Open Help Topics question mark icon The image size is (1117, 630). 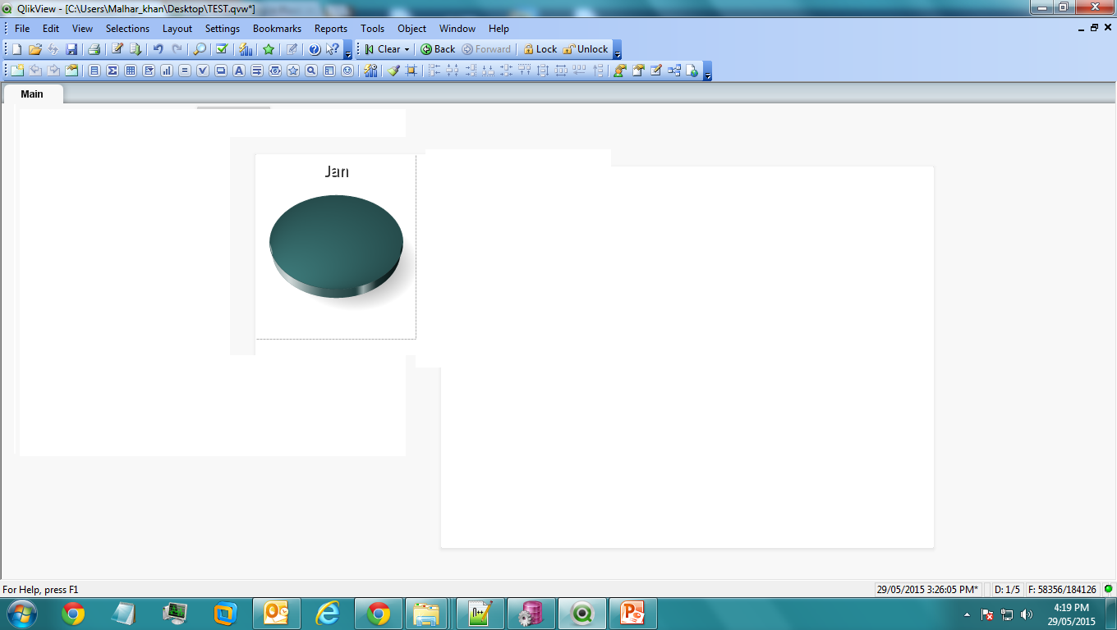(x=314, y=49)
